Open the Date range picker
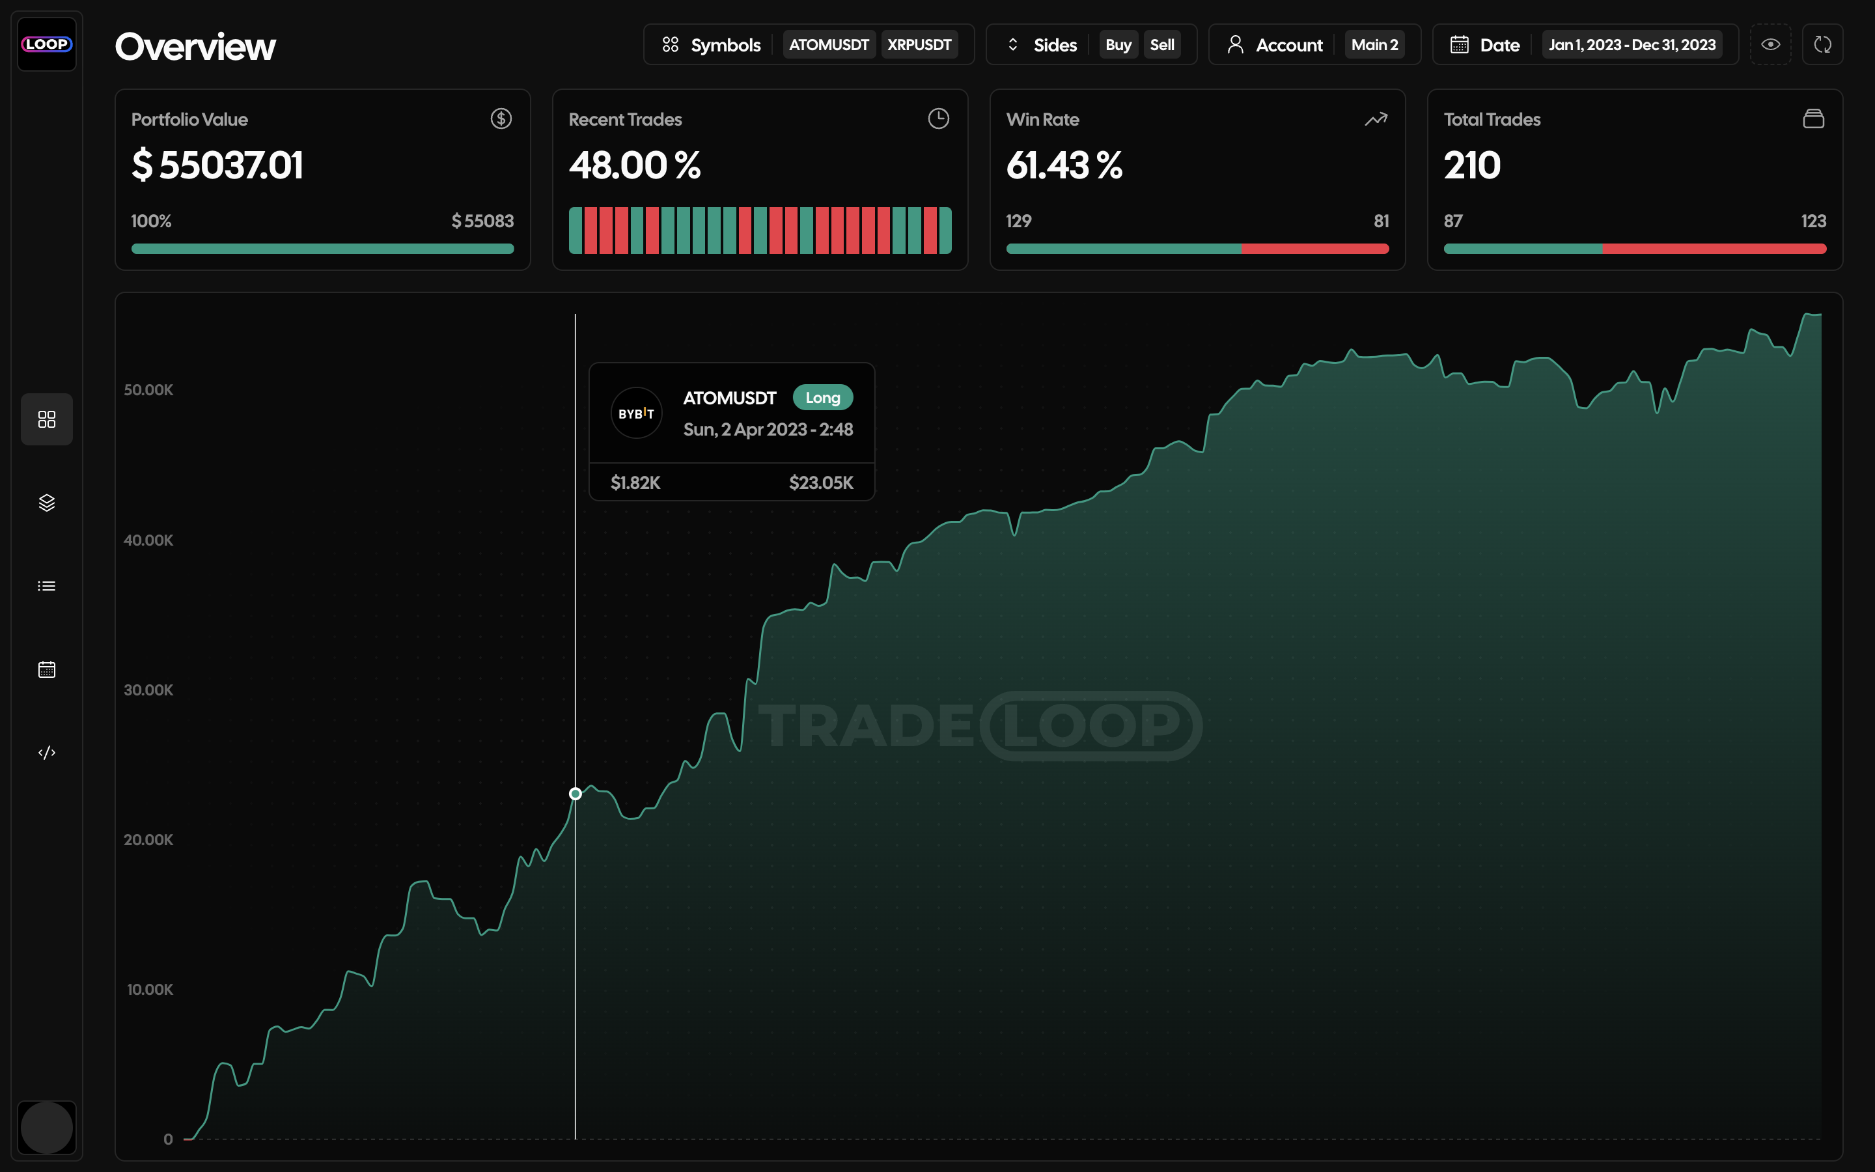Screen dimensions: 1875x1172 click(x=1485, y=45)
